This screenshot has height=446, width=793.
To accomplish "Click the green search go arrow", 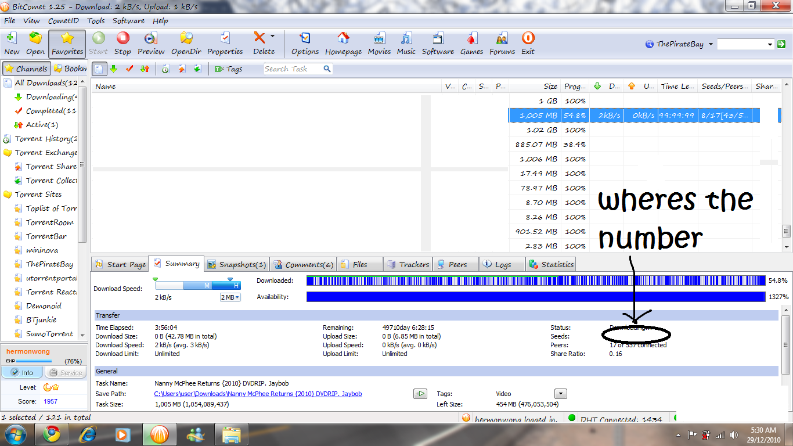I will pos(783,44).
